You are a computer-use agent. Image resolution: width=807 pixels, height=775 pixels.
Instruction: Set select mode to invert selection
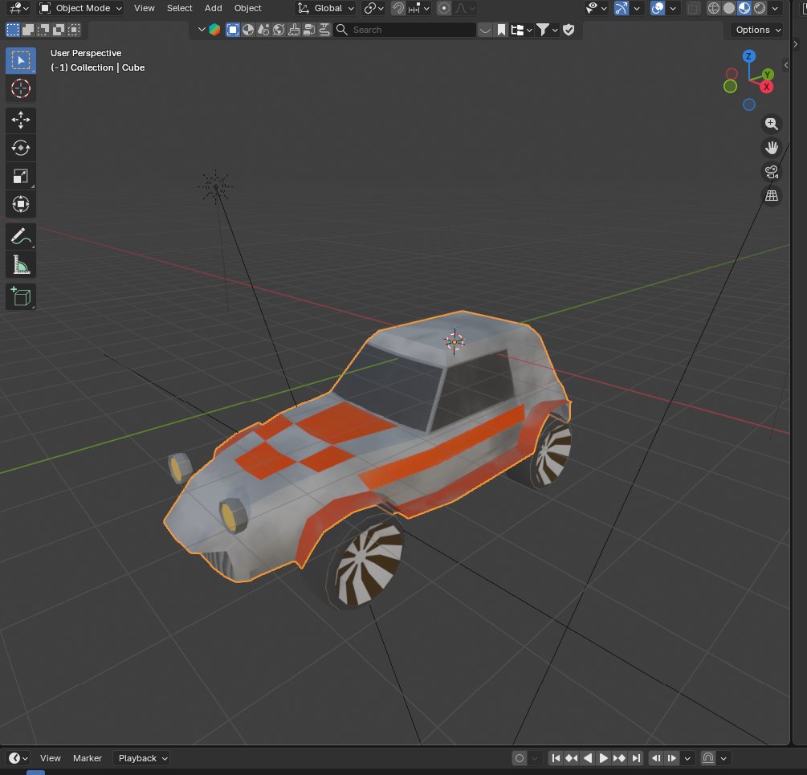click(x=59, y=30)
